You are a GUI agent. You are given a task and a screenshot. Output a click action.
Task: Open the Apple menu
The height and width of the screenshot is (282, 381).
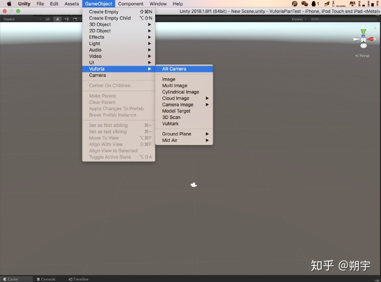click(x=9, y=4)
